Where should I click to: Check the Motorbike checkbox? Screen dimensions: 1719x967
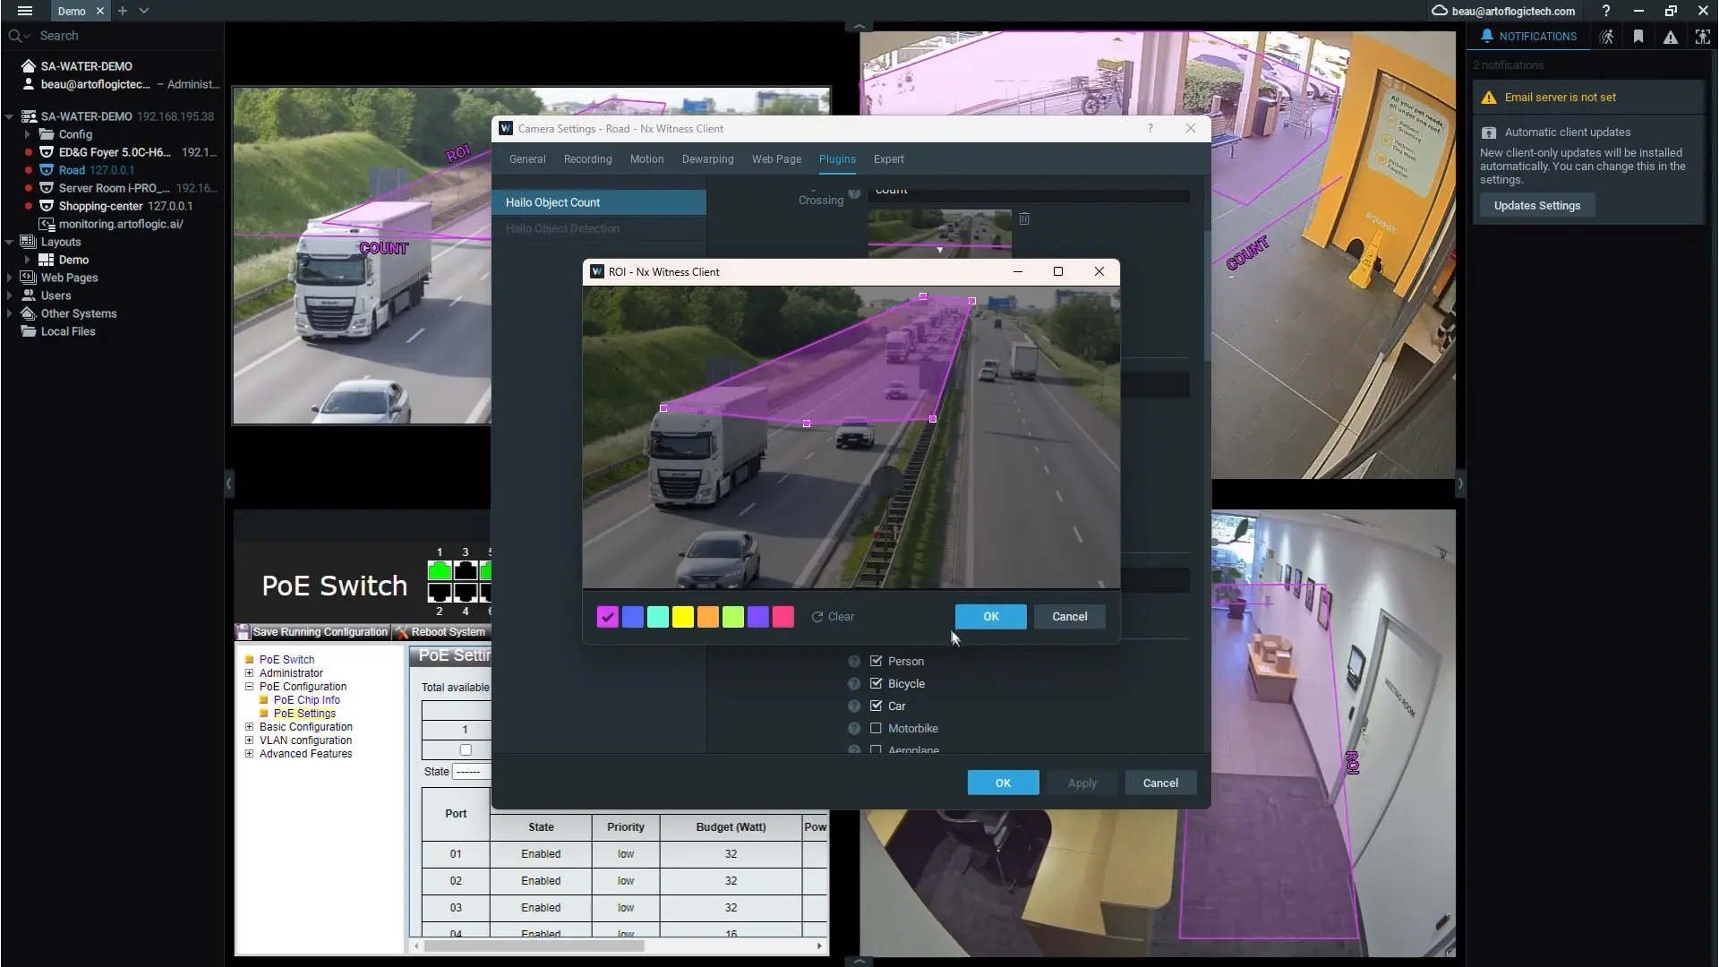(x=876, y=728)
